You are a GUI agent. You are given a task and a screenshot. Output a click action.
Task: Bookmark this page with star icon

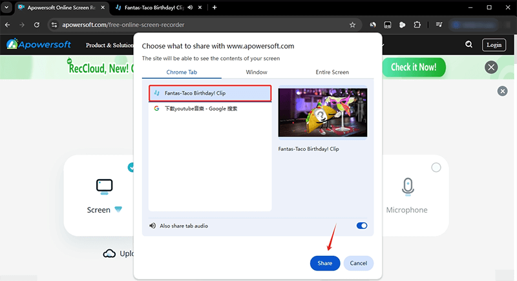pyautogui.click(x=352, y=24)
